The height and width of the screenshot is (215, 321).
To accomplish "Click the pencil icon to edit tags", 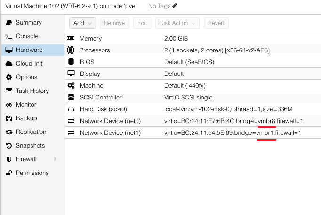I will pos(174,6).
